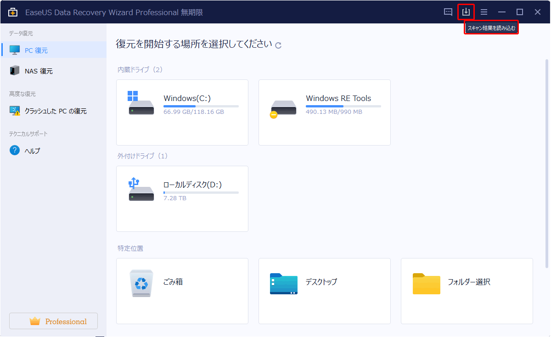The image size is (551, 337).
Task: Click the ローカルディスク(D:) usage bar
Action: [x=201, y=192]
